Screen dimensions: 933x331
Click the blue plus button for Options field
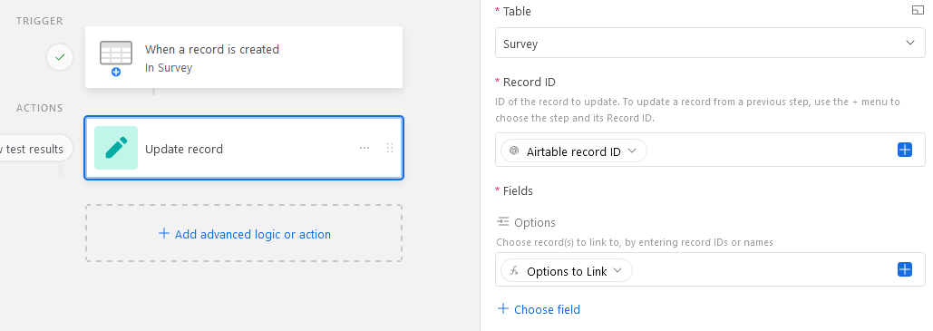(905, 269)
